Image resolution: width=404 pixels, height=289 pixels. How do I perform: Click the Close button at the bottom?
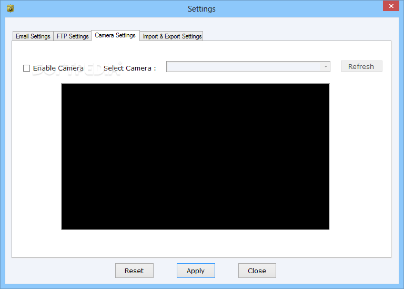pyautogui.click(x=257, y=271)
